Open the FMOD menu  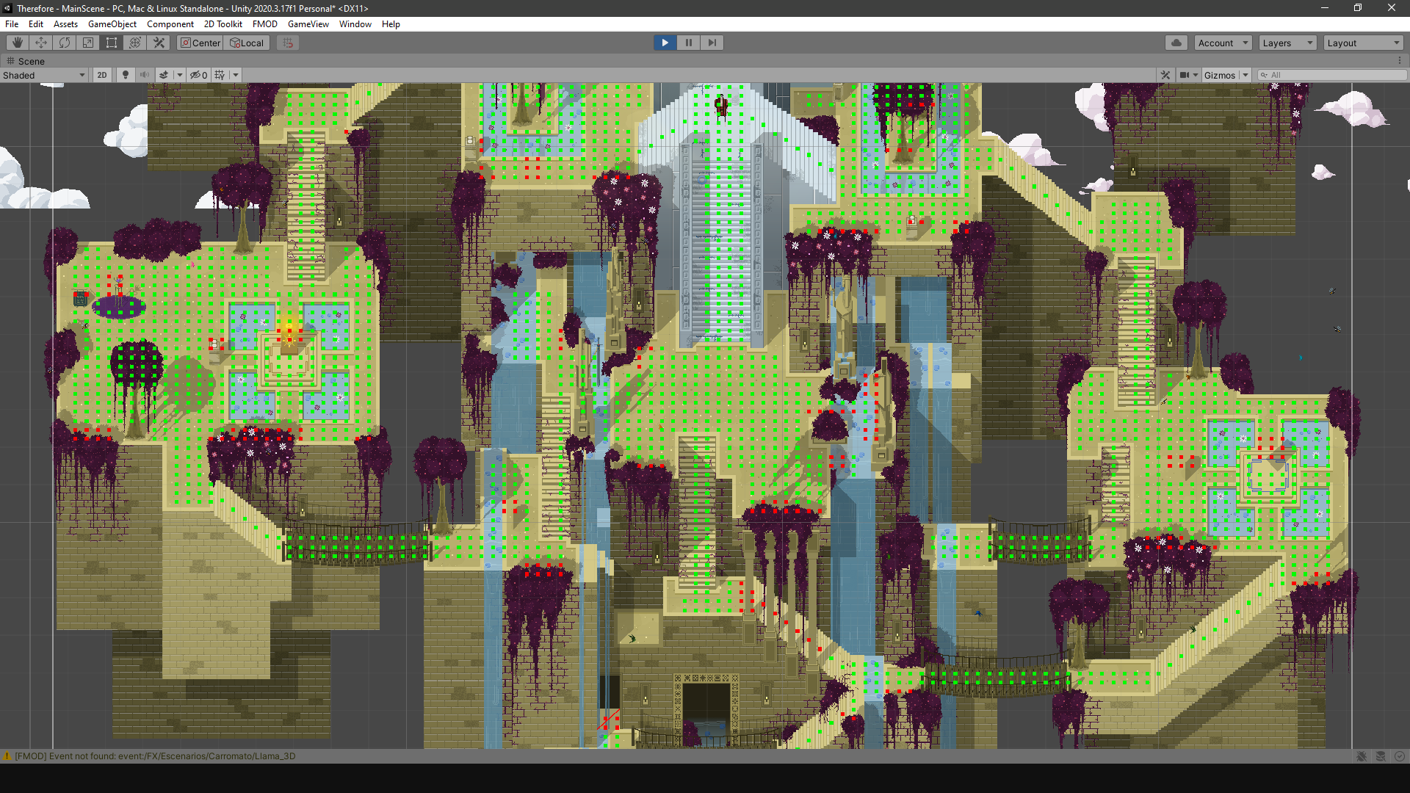click(x=264, y=24)
